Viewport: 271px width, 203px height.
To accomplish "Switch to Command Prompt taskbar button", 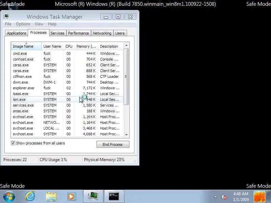I will tap(114, 196).
